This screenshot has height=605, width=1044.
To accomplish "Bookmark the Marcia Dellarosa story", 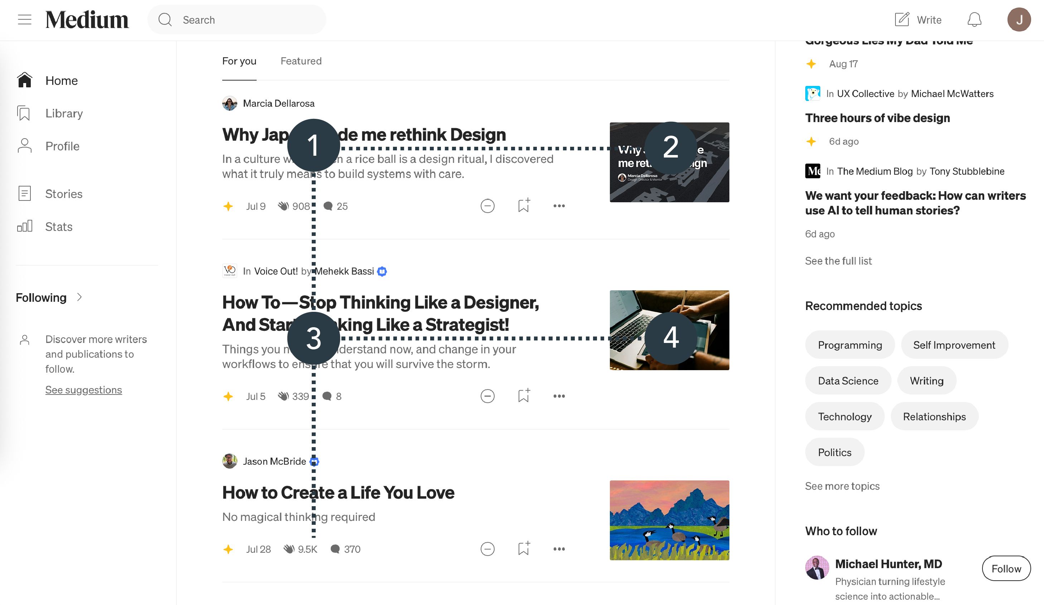I will click(524, 205).
